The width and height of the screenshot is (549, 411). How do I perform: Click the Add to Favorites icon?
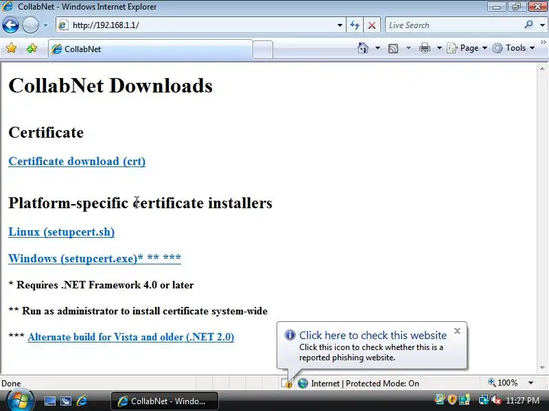pyautogui.click(x=32, y=48)
